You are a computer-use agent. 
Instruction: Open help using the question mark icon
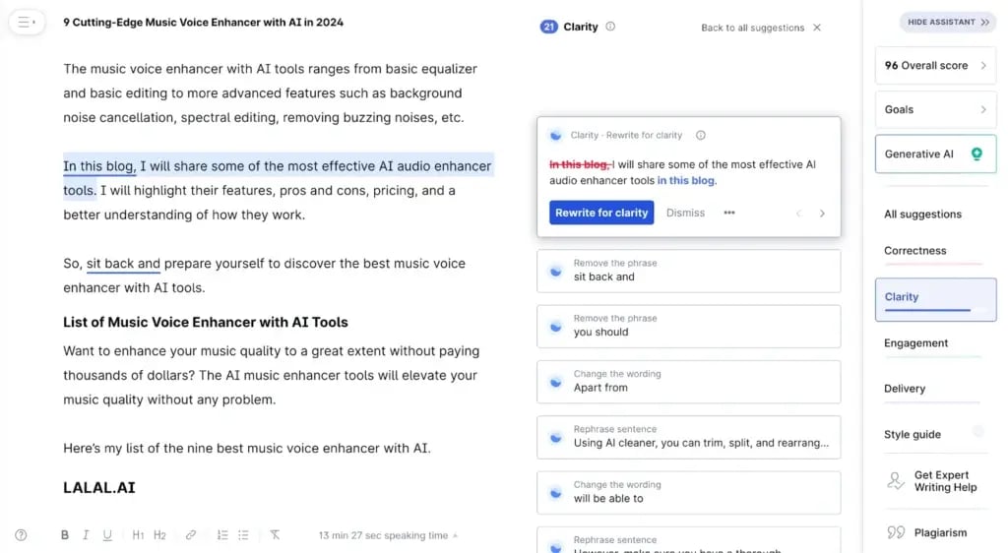(21, 535)
